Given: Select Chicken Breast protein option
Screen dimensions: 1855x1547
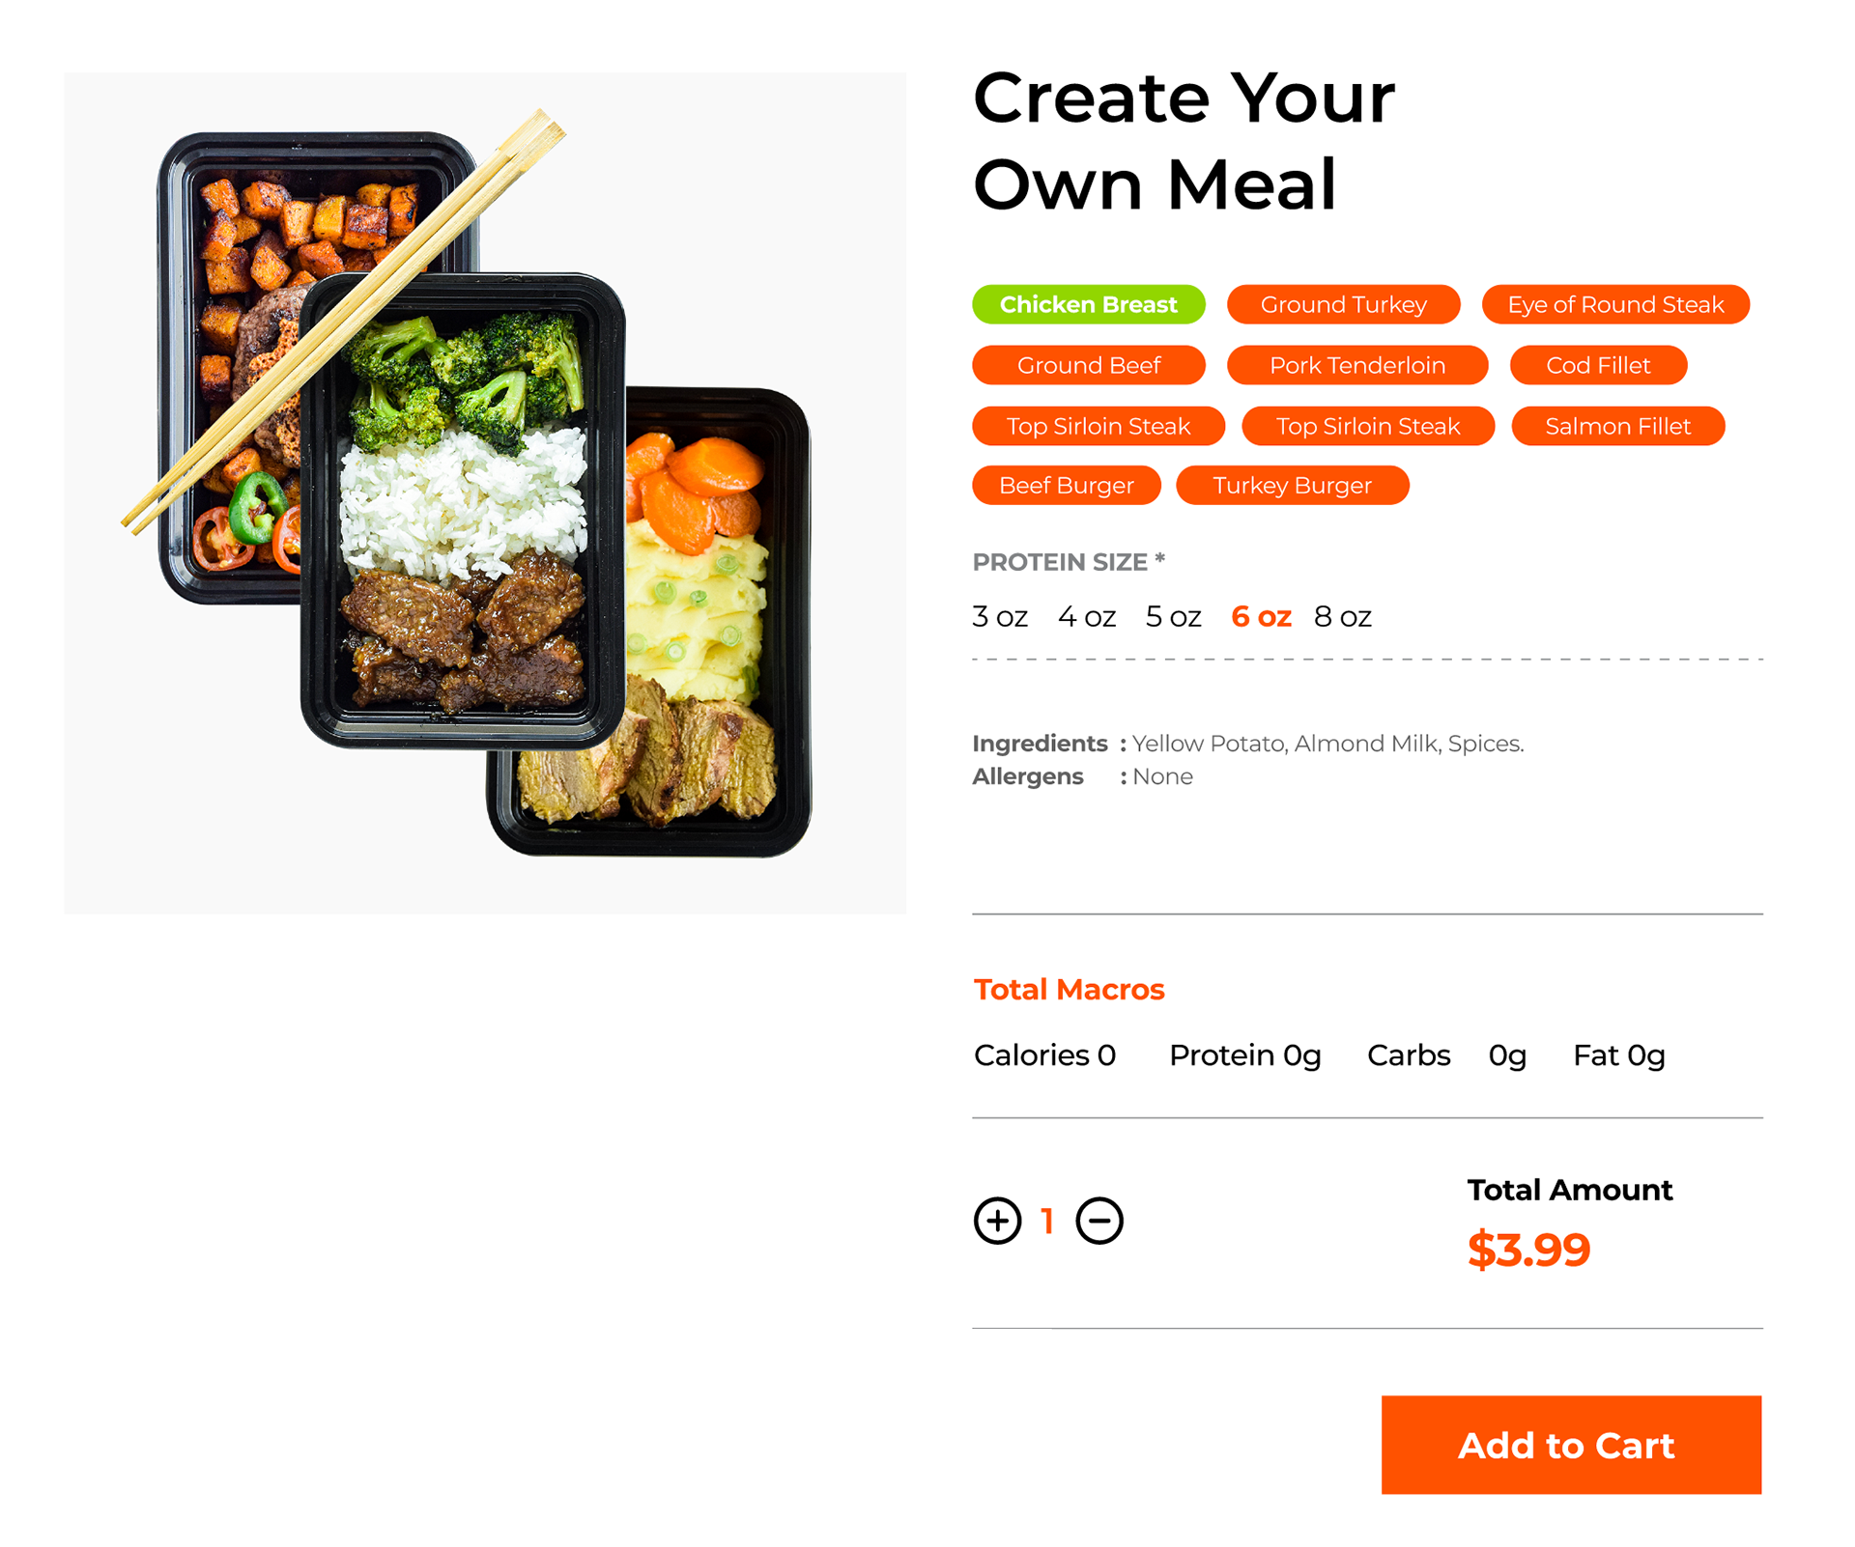Looking at the screenshot, I should (x=1089, y=304).
